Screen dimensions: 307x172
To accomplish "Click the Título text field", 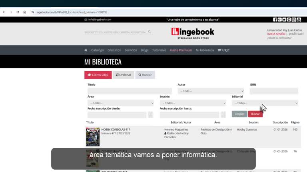I will (130, 91).
